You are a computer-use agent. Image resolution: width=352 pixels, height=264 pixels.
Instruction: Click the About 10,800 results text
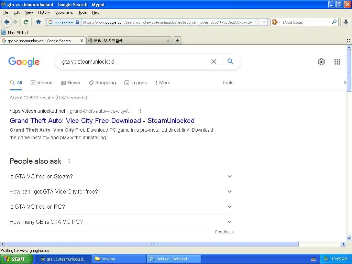(x=48, y=98)
